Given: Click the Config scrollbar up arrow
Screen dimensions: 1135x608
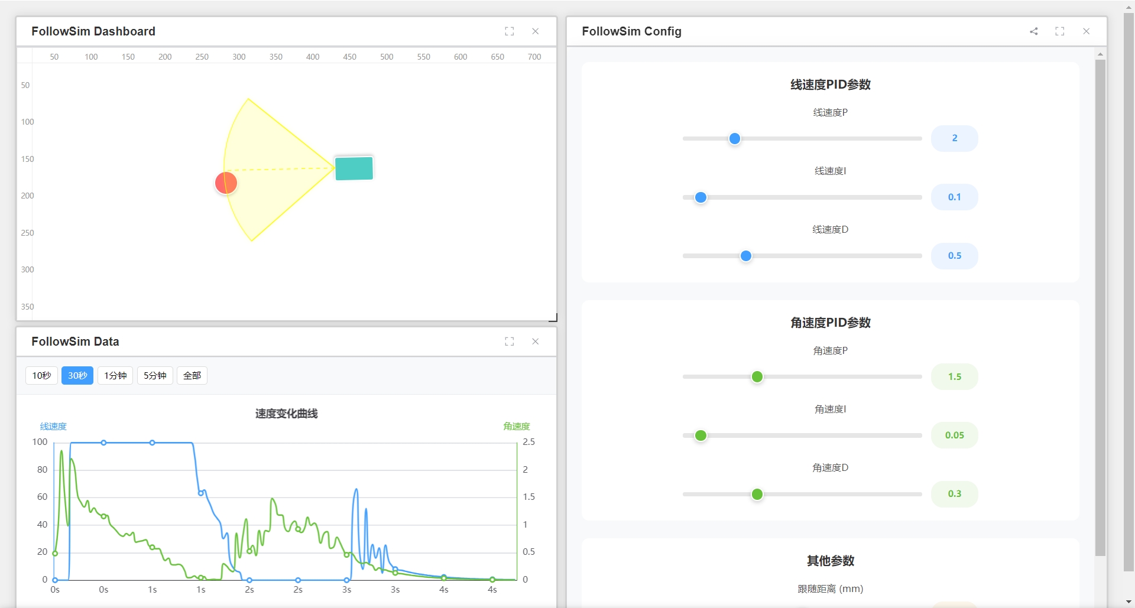Looking at the screenshot, I should pos(1100,54).
